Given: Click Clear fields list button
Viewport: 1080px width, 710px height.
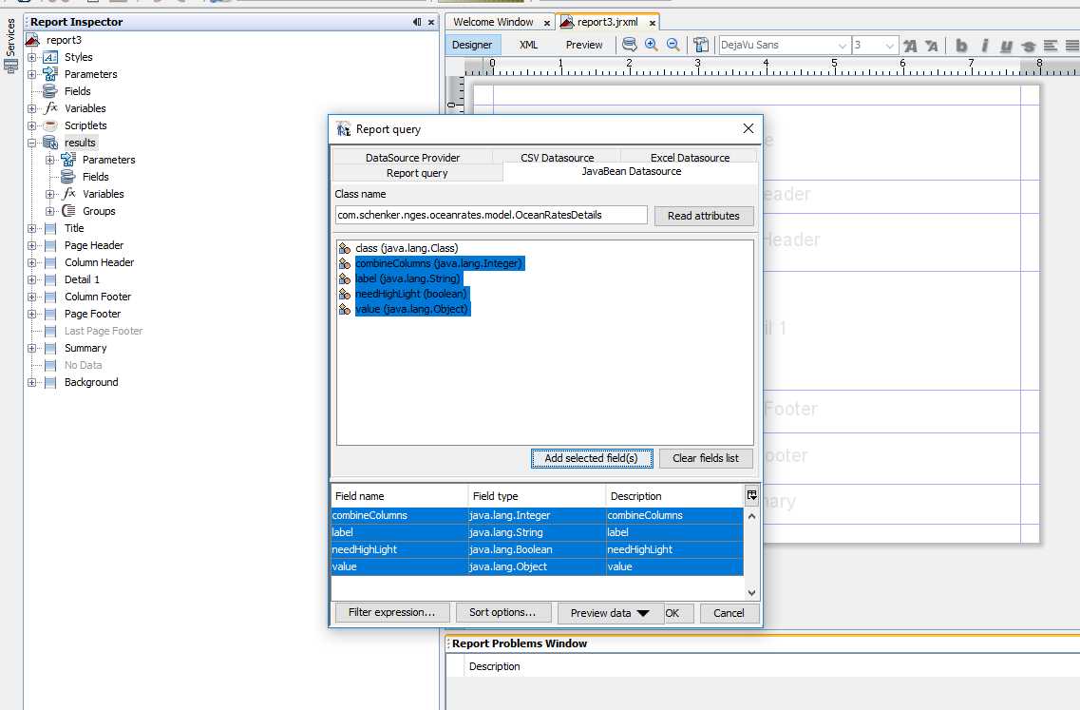Looking at the screenshot, I should pos(706,458).
